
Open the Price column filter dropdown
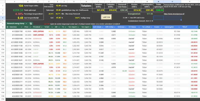[x=30, y=27]
